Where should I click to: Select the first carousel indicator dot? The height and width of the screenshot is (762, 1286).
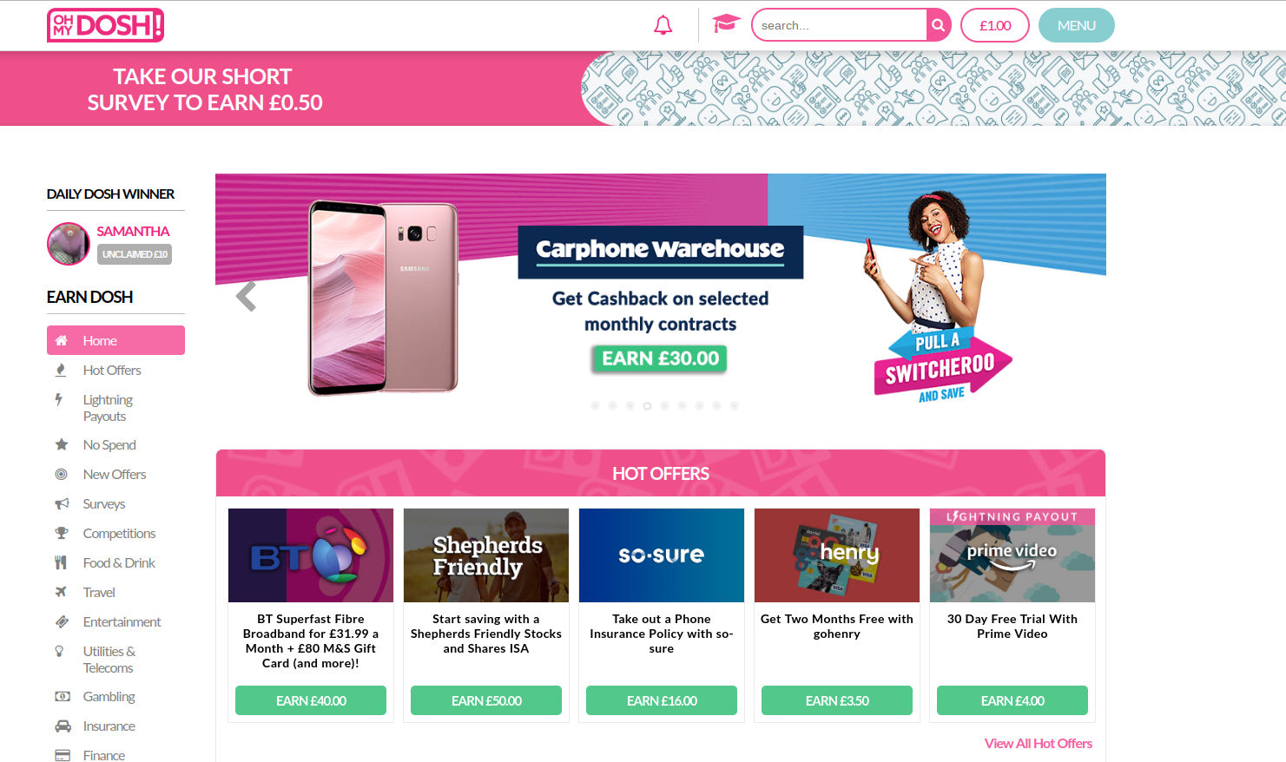point(595,405)
